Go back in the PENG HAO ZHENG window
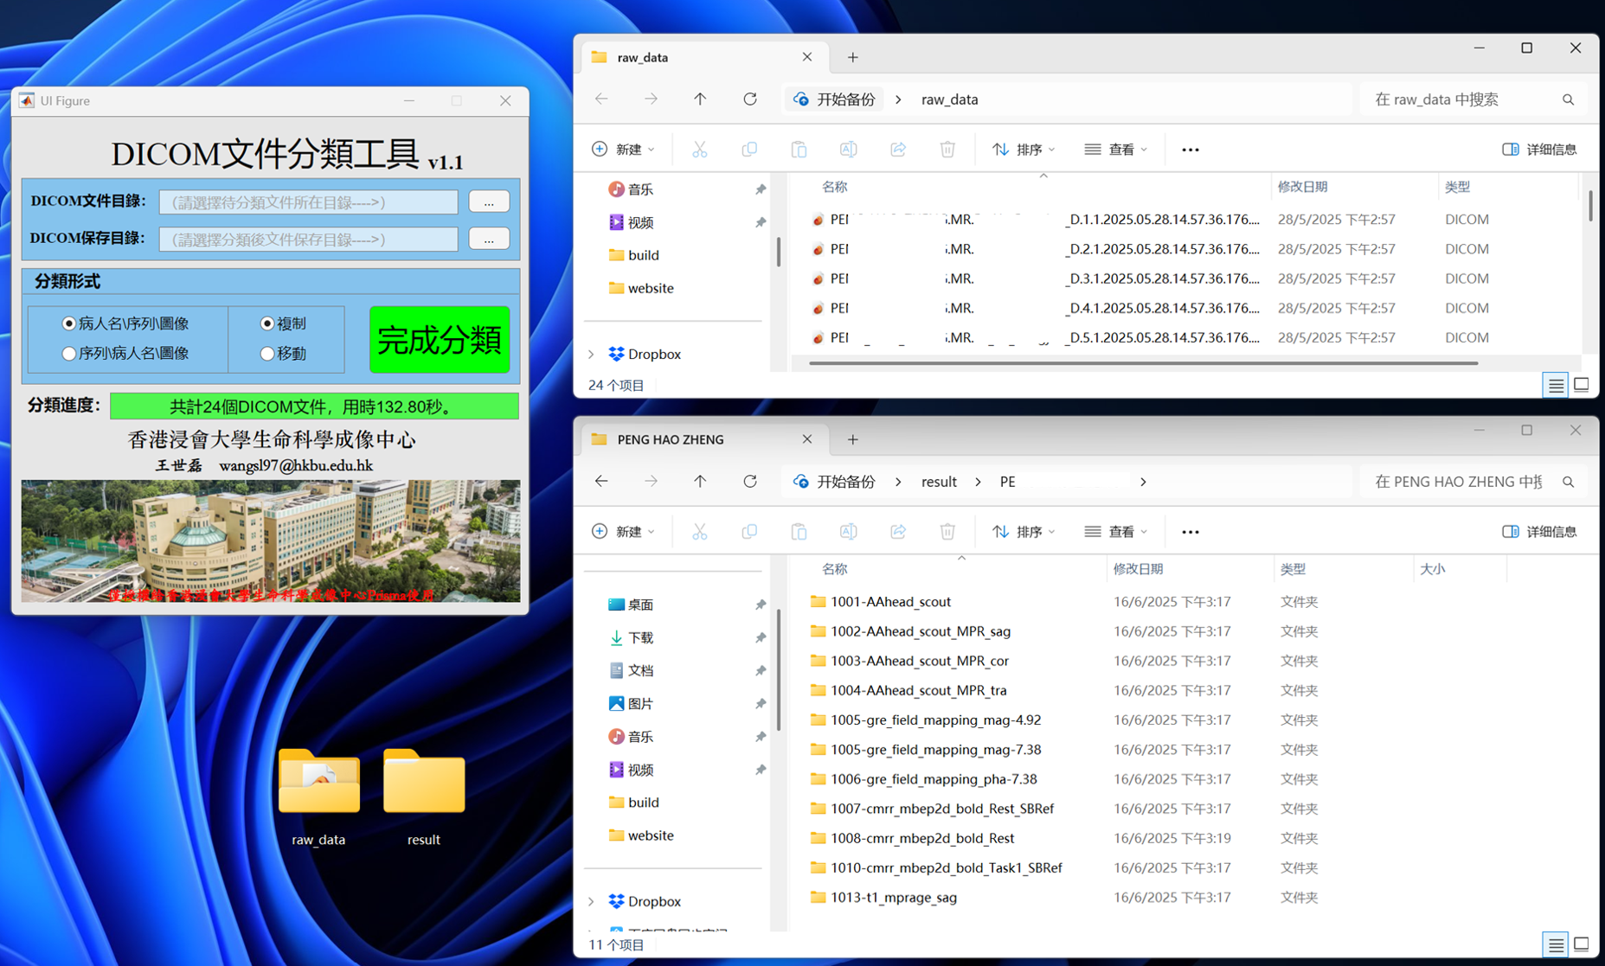The height and width of the screenshot is (966, 1605). [x=601, y=481]
